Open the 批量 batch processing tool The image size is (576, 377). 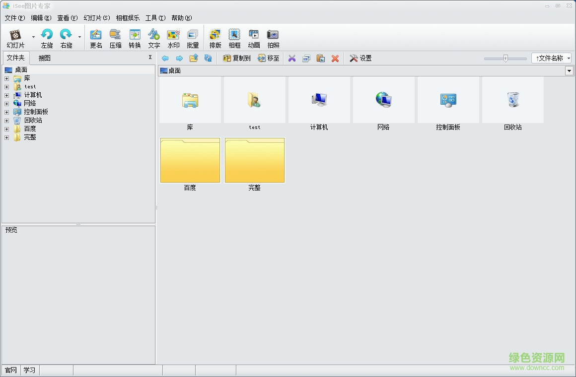(x=193, y=37)
